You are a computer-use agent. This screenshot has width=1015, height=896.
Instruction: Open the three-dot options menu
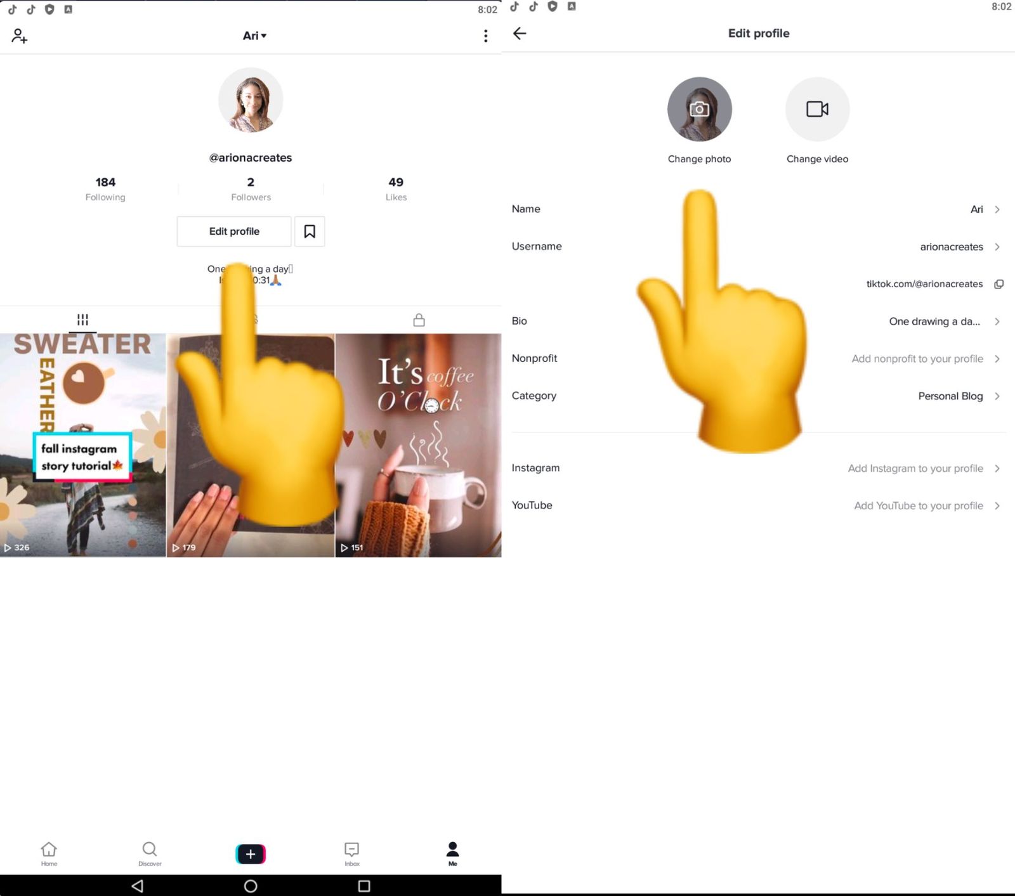click(485, 36)
